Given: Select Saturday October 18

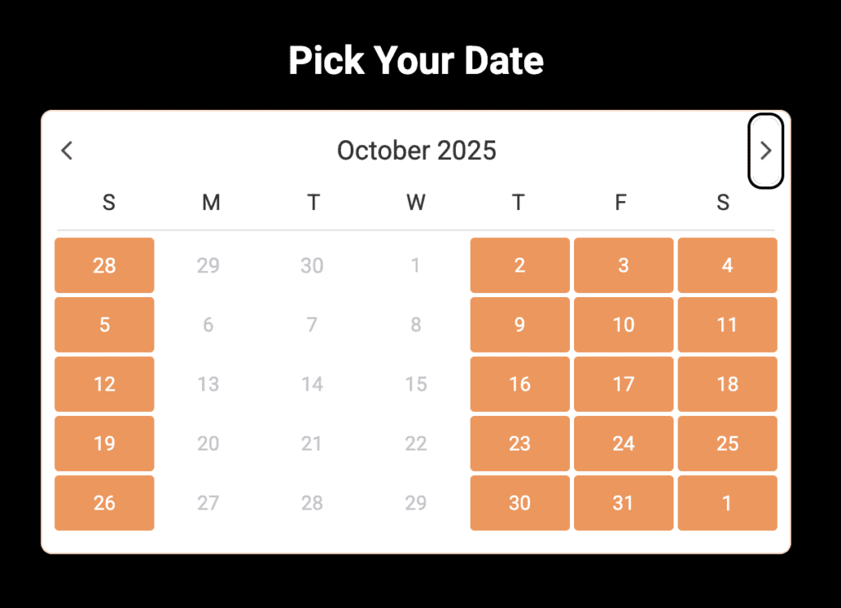Looking at the screenshot, I should [728, 384].
